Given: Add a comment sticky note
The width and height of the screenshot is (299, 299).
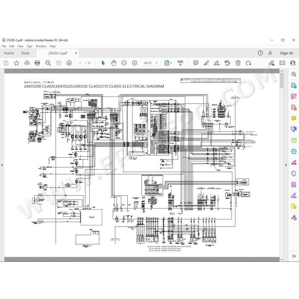Looking at the screenshot, I should coord(196,63).
